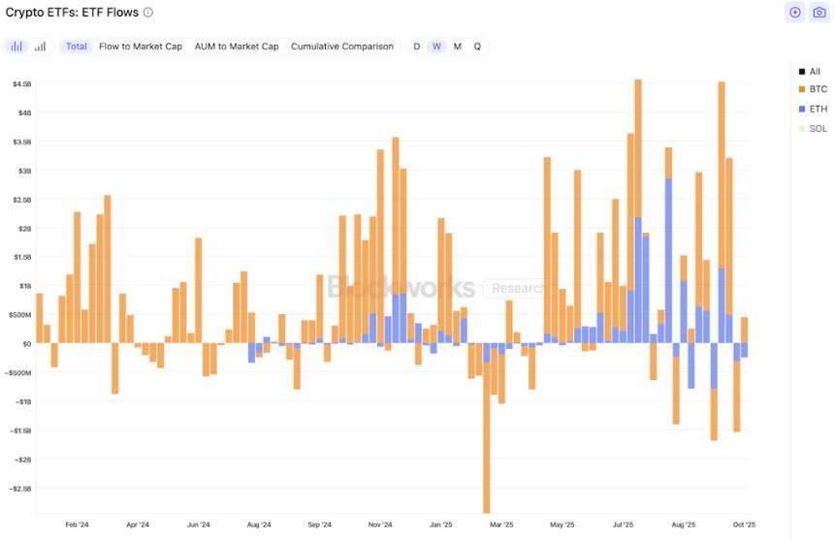Capture chart with the camera icon
The height and width of the screenshot is (541, 834).
click(818, 13)
